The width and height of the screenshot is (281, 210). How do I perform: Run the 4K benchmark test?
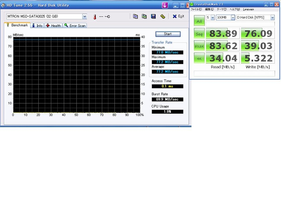[199, 58]
